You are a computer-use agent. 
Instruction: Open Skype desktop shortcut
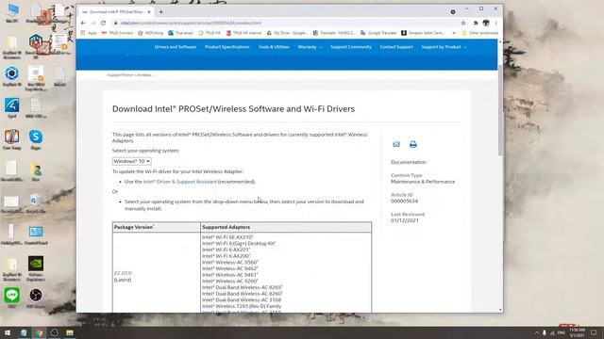(x=36, y=139)
